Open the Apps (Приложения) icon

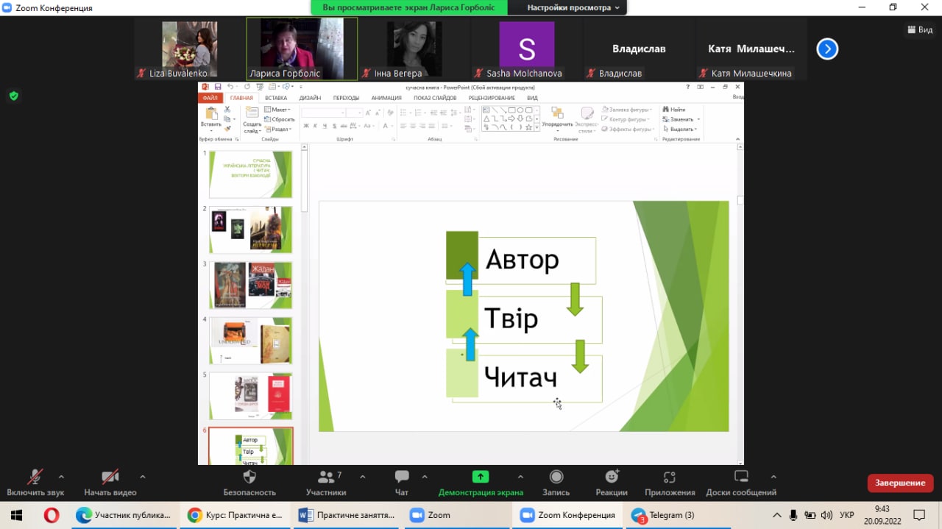point(669,477)
